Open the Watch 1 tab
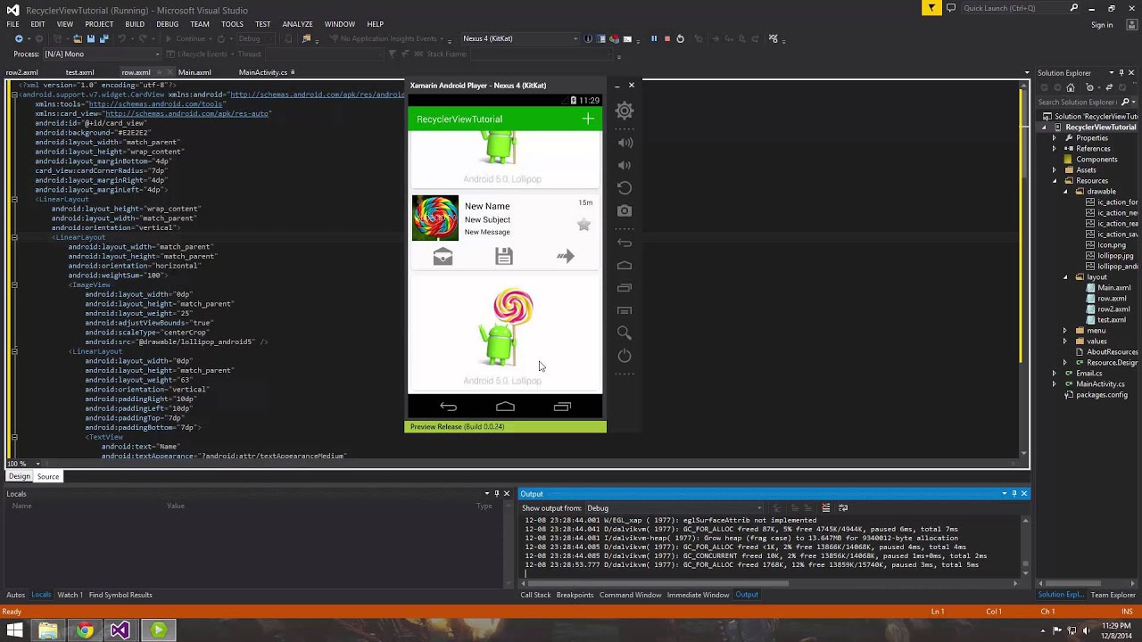 click(x=70, y=595)
